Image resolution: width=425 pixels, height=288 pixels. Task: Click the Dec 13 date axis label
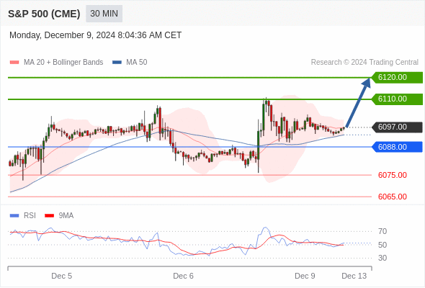point(354,276)
